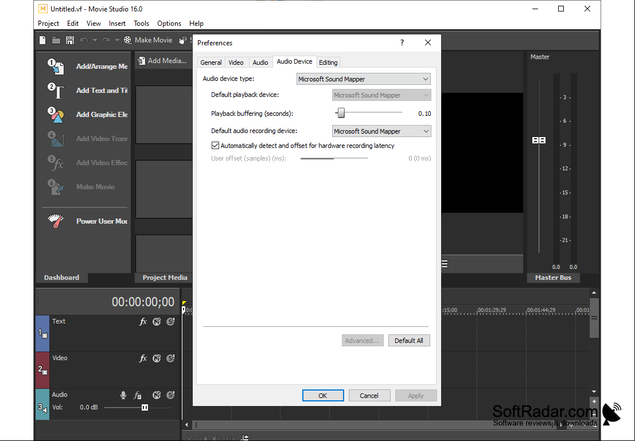Image resolution: width=635 pixels, height=441 pixels.
Task: Click the Playback buffering slider handle
Action: click(341, 113)
